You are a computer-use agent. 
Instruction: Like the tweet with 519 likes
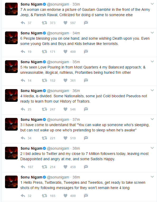(65, 138)
